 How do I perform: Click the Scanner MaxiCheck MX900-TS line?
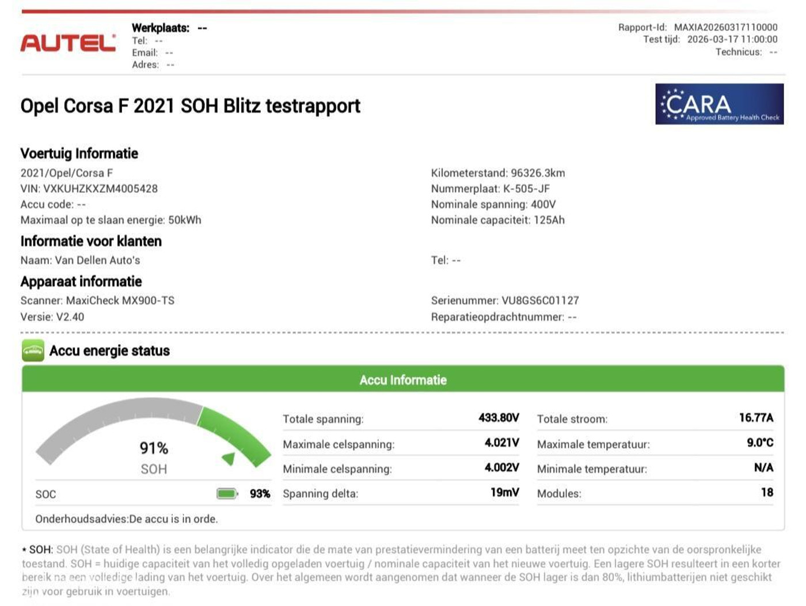97,301
